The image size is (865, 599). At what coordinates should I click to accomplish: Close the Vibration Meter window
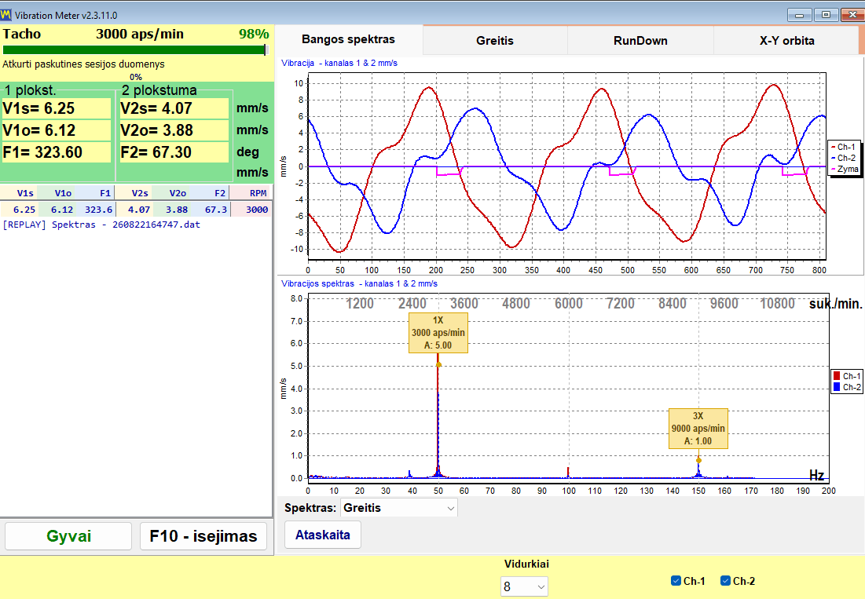coord(852,15)
